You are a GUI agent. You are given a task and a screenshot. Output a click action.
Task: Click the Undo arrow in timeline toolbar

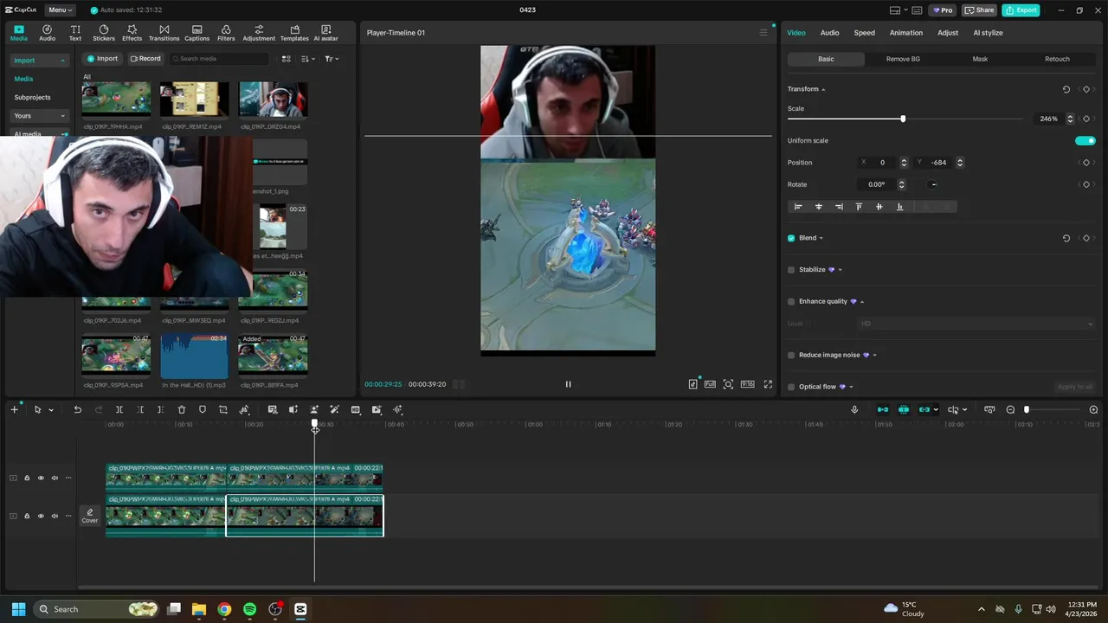(x=77, y=409)
